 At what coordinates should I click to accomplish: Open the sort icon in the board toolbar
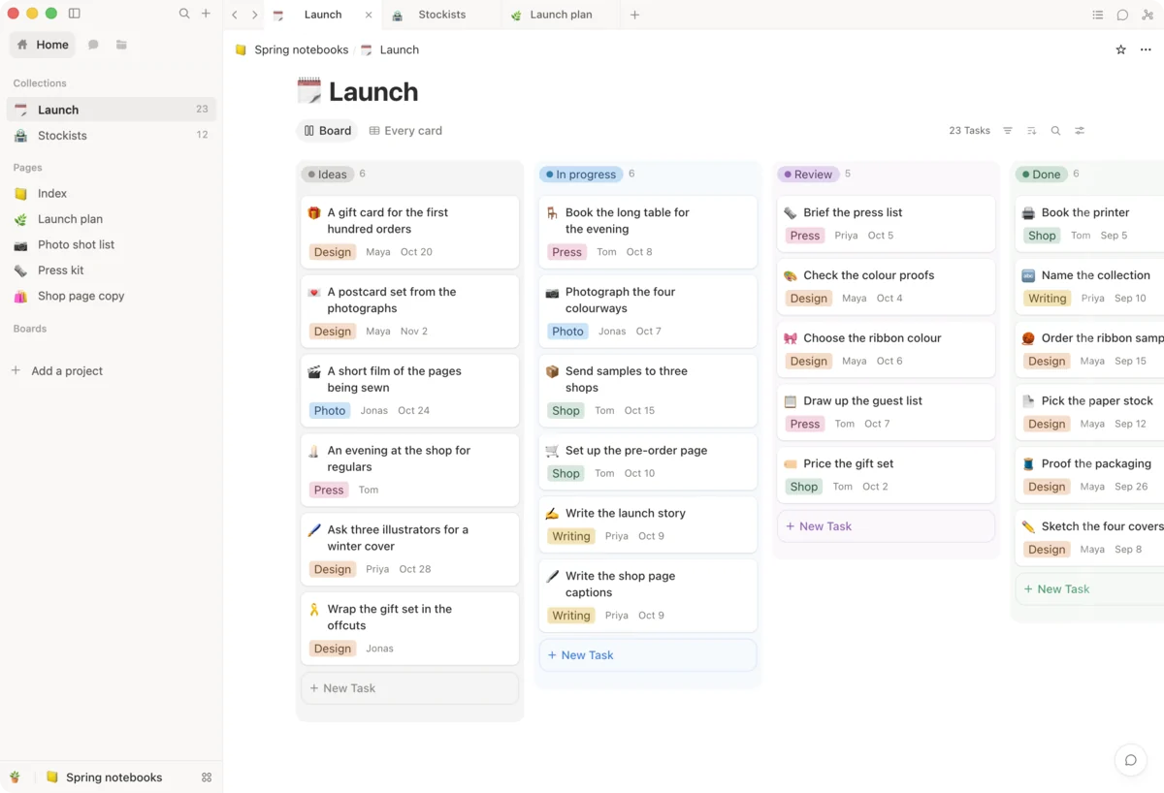point(1031,131)
